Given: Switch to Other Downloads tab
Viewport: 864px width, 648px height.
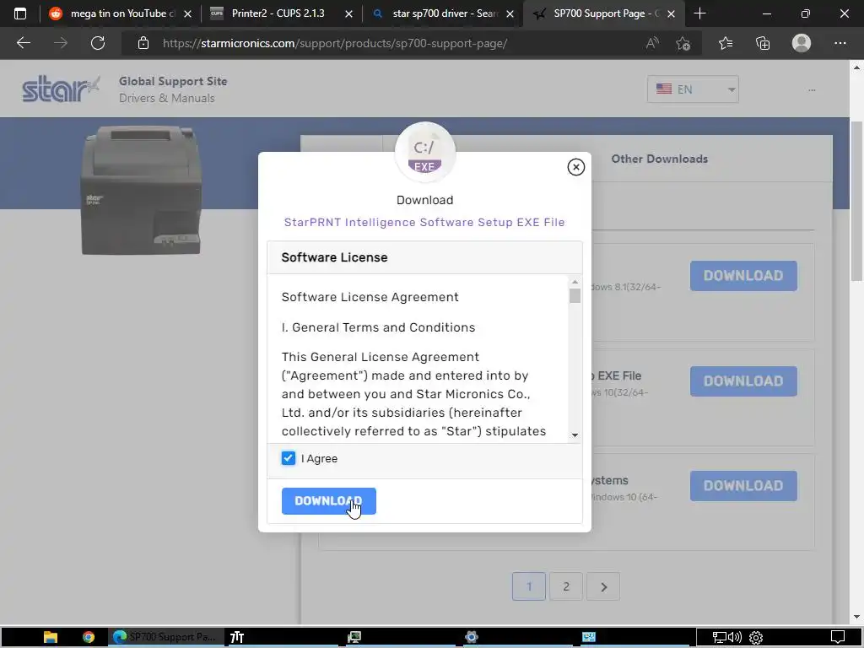Looking at the screenshot, I should coord(659,159).
